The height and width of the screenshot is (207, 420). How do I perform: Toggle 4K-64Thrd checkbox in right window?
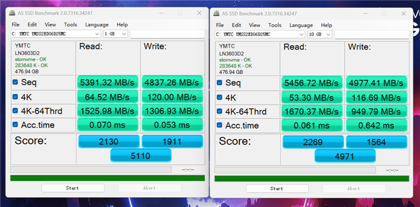click(219, 111)
